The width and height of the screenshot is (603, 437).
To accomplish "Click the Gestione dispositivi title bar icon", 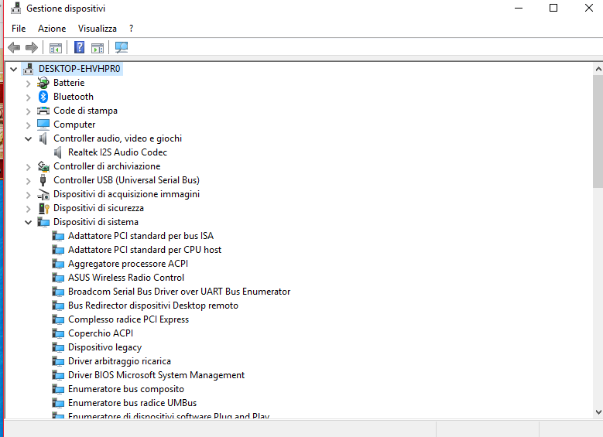I will click(x=15, y=8).
